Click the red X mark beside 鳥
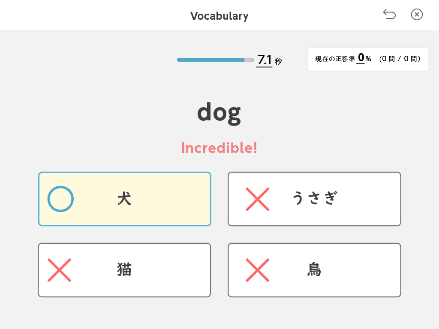This screenshot has width=439, height=329. click(258, 270)
